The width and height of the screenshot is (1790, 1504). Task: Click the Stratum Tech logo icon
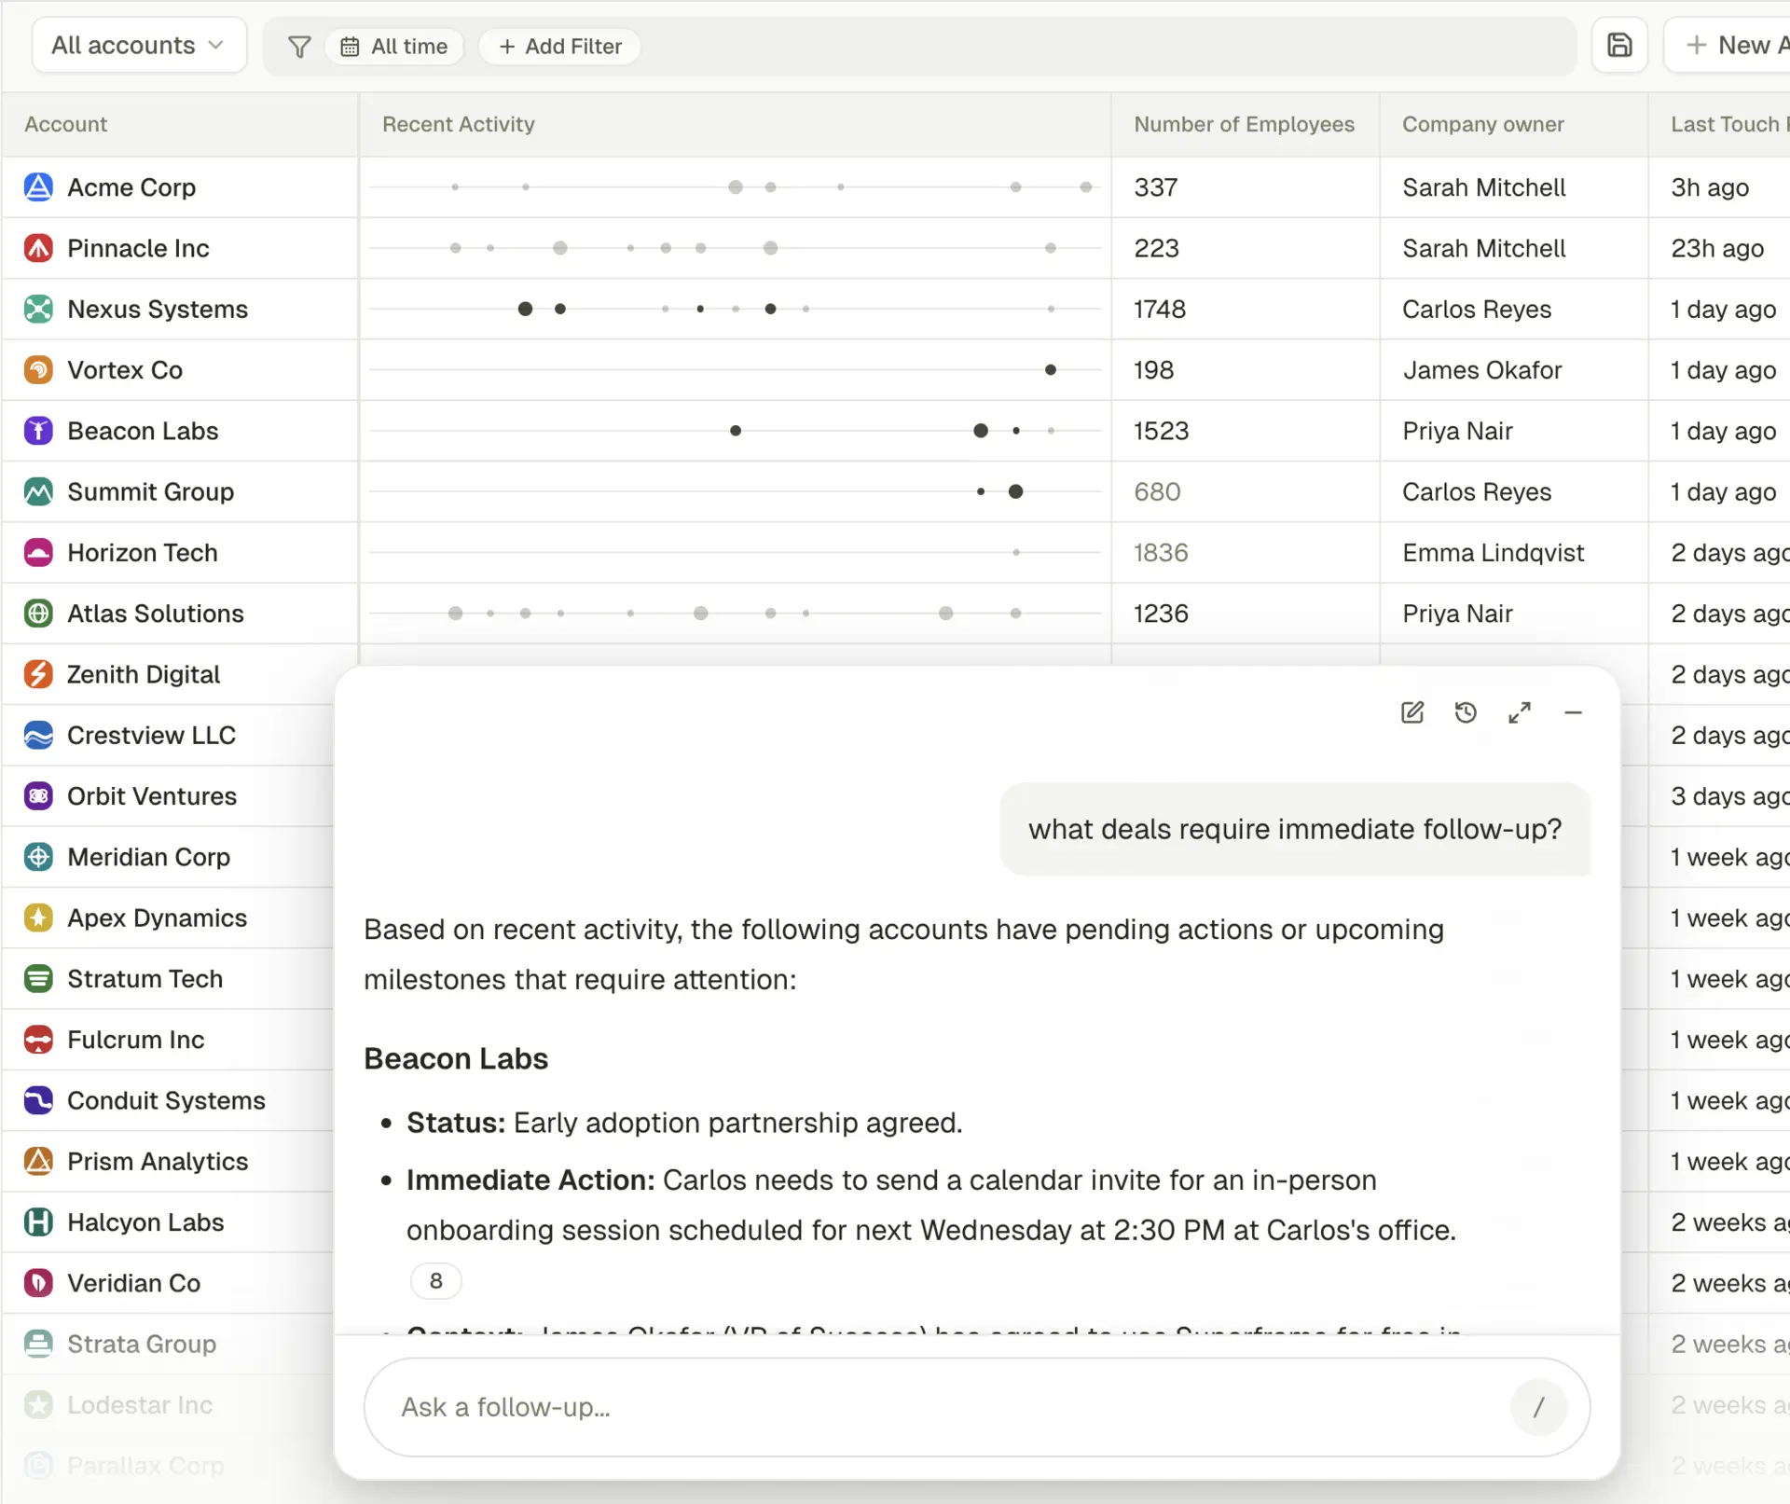click(x=38, y=979)
